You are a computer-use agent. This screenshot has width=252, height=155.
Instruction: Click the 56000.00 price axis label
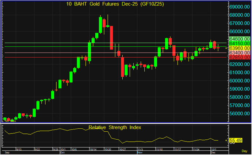click(x=239, y=113)
